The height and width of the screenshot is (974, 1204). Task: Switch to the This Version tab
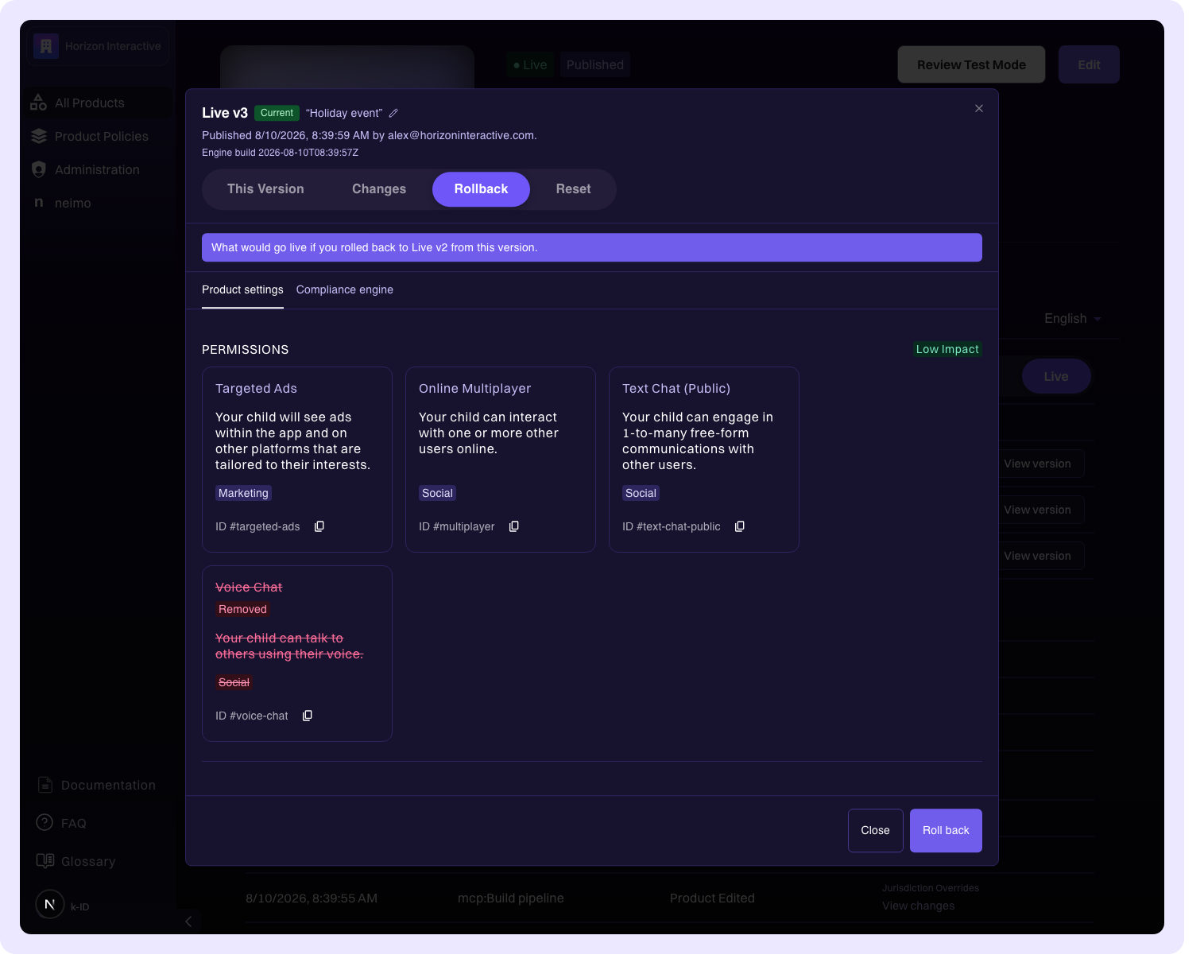265,189
